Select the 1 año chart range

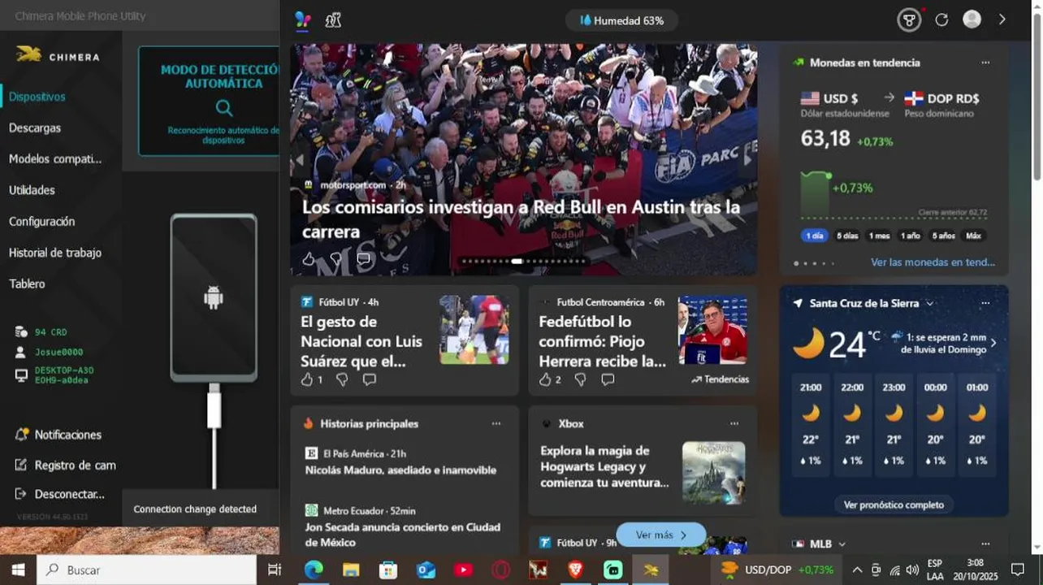(911, 236)
